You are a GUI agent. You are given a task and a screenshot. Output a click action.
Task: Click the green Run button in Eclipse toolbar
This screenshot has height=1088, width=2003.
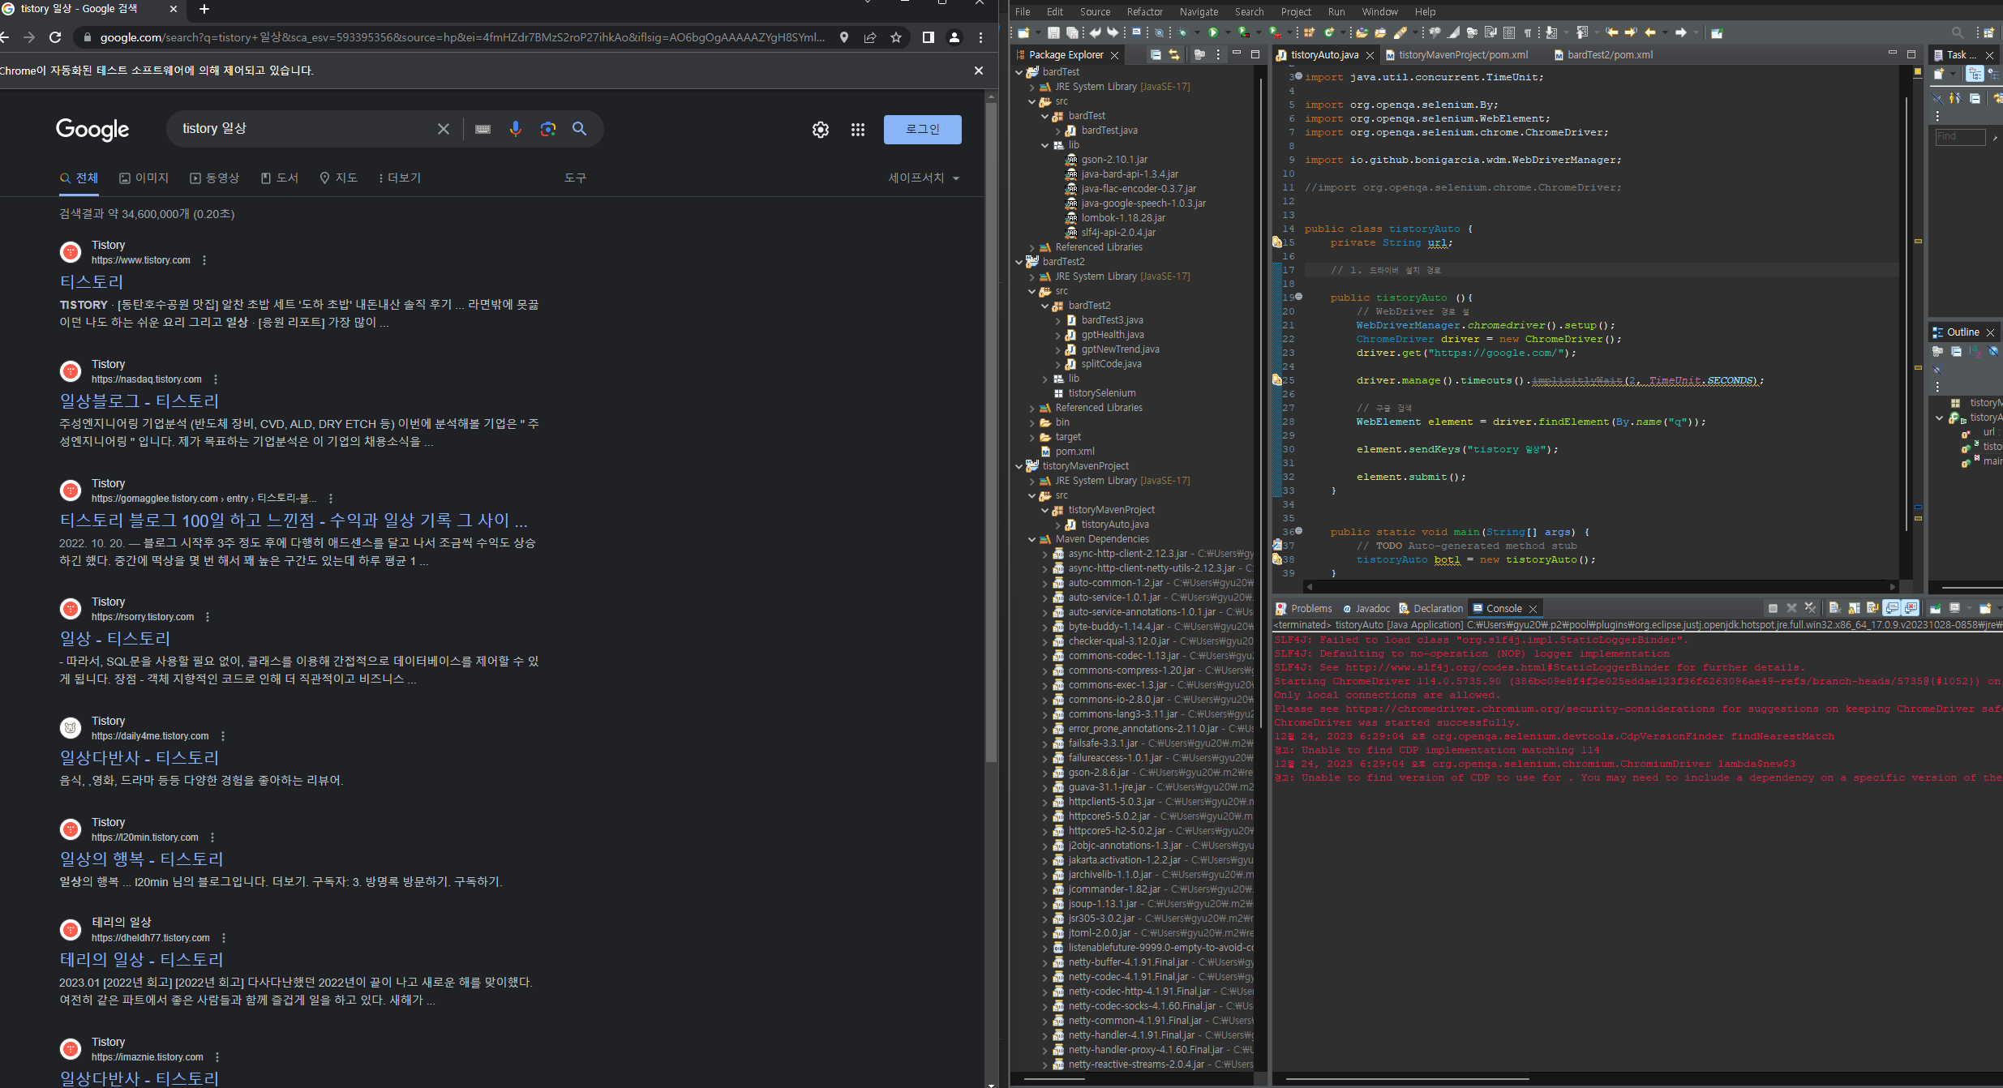[x=1213, y=32]
